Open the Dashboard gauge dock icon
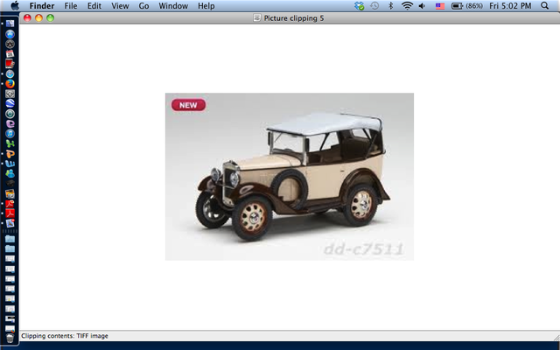The image size is (560, 350). [10, 44]
